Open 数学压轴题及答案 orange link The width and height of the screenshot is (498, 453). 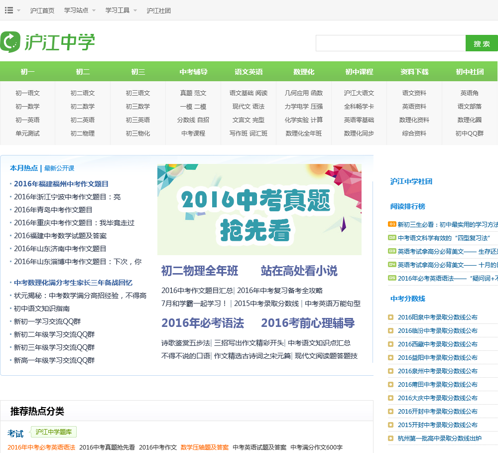point(205,448)
